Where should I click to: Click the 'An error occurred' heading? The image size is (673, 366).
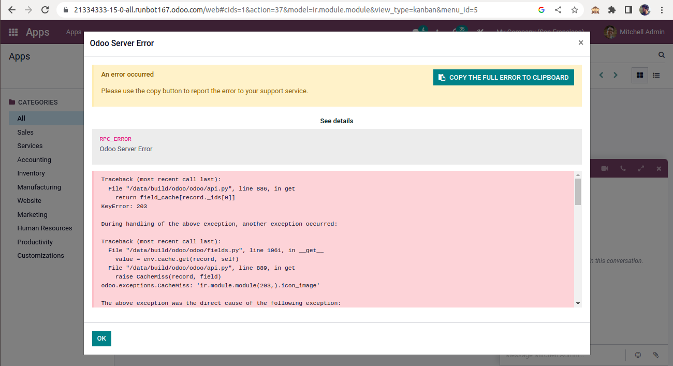point(127,75)
